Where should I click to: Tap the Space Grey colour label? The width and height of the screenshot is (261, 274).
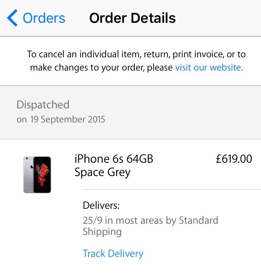click(x=103, y=172)
